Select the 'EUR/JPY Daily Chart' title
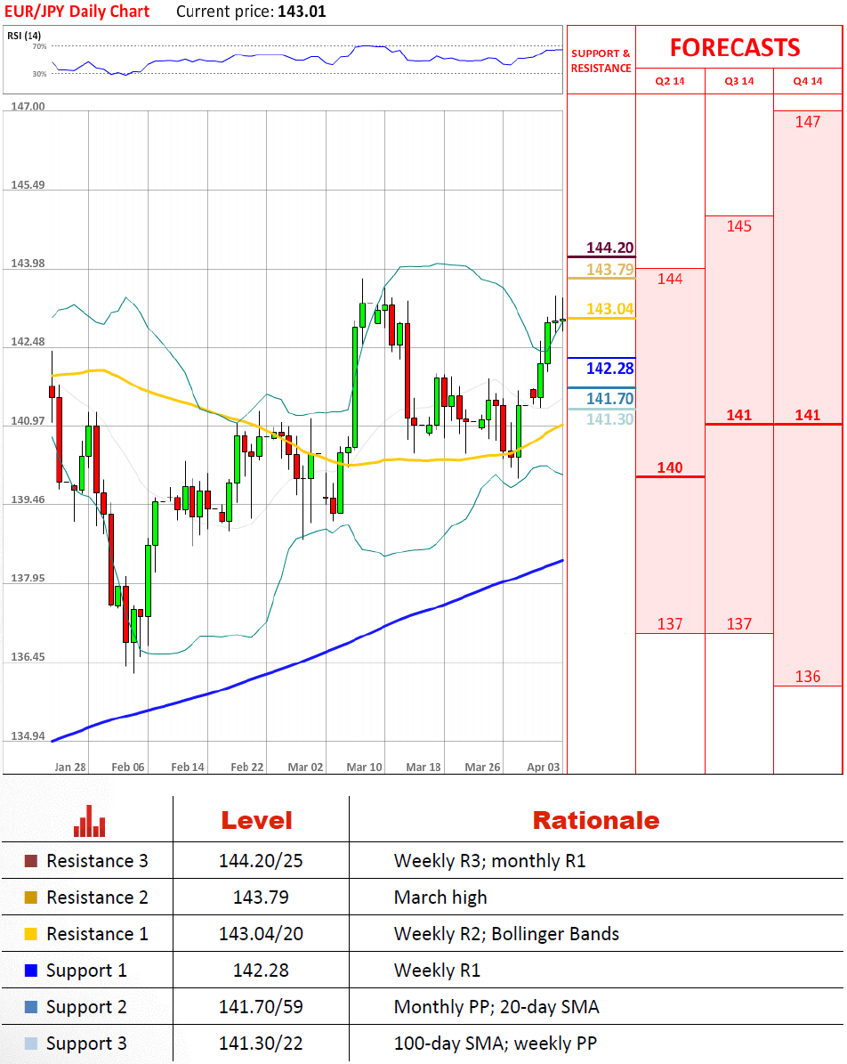847x1064 pixels. click(x=77, y=12)
